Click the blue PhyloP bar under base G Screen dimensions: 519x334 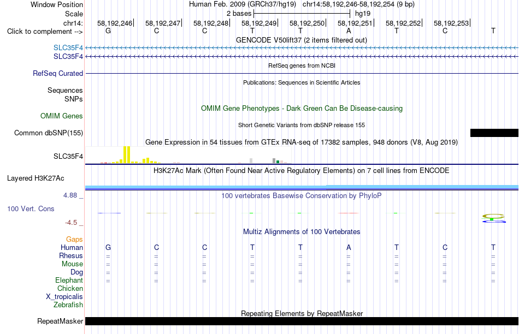[x=109, y=213]
